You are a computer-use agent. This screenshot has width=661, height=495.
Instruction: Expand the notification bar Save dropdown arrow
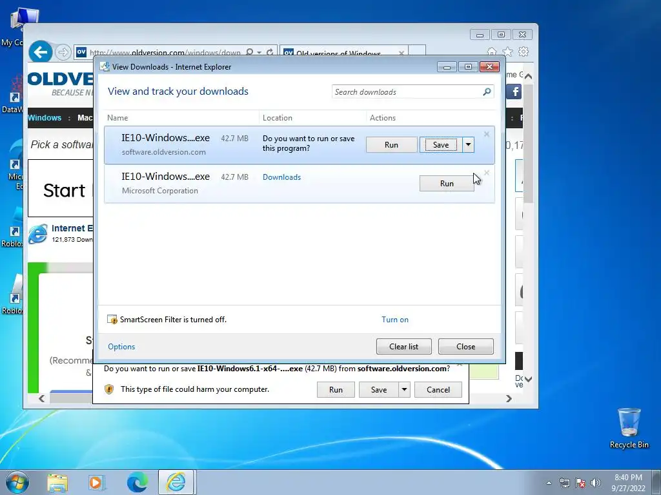(404, 390)
